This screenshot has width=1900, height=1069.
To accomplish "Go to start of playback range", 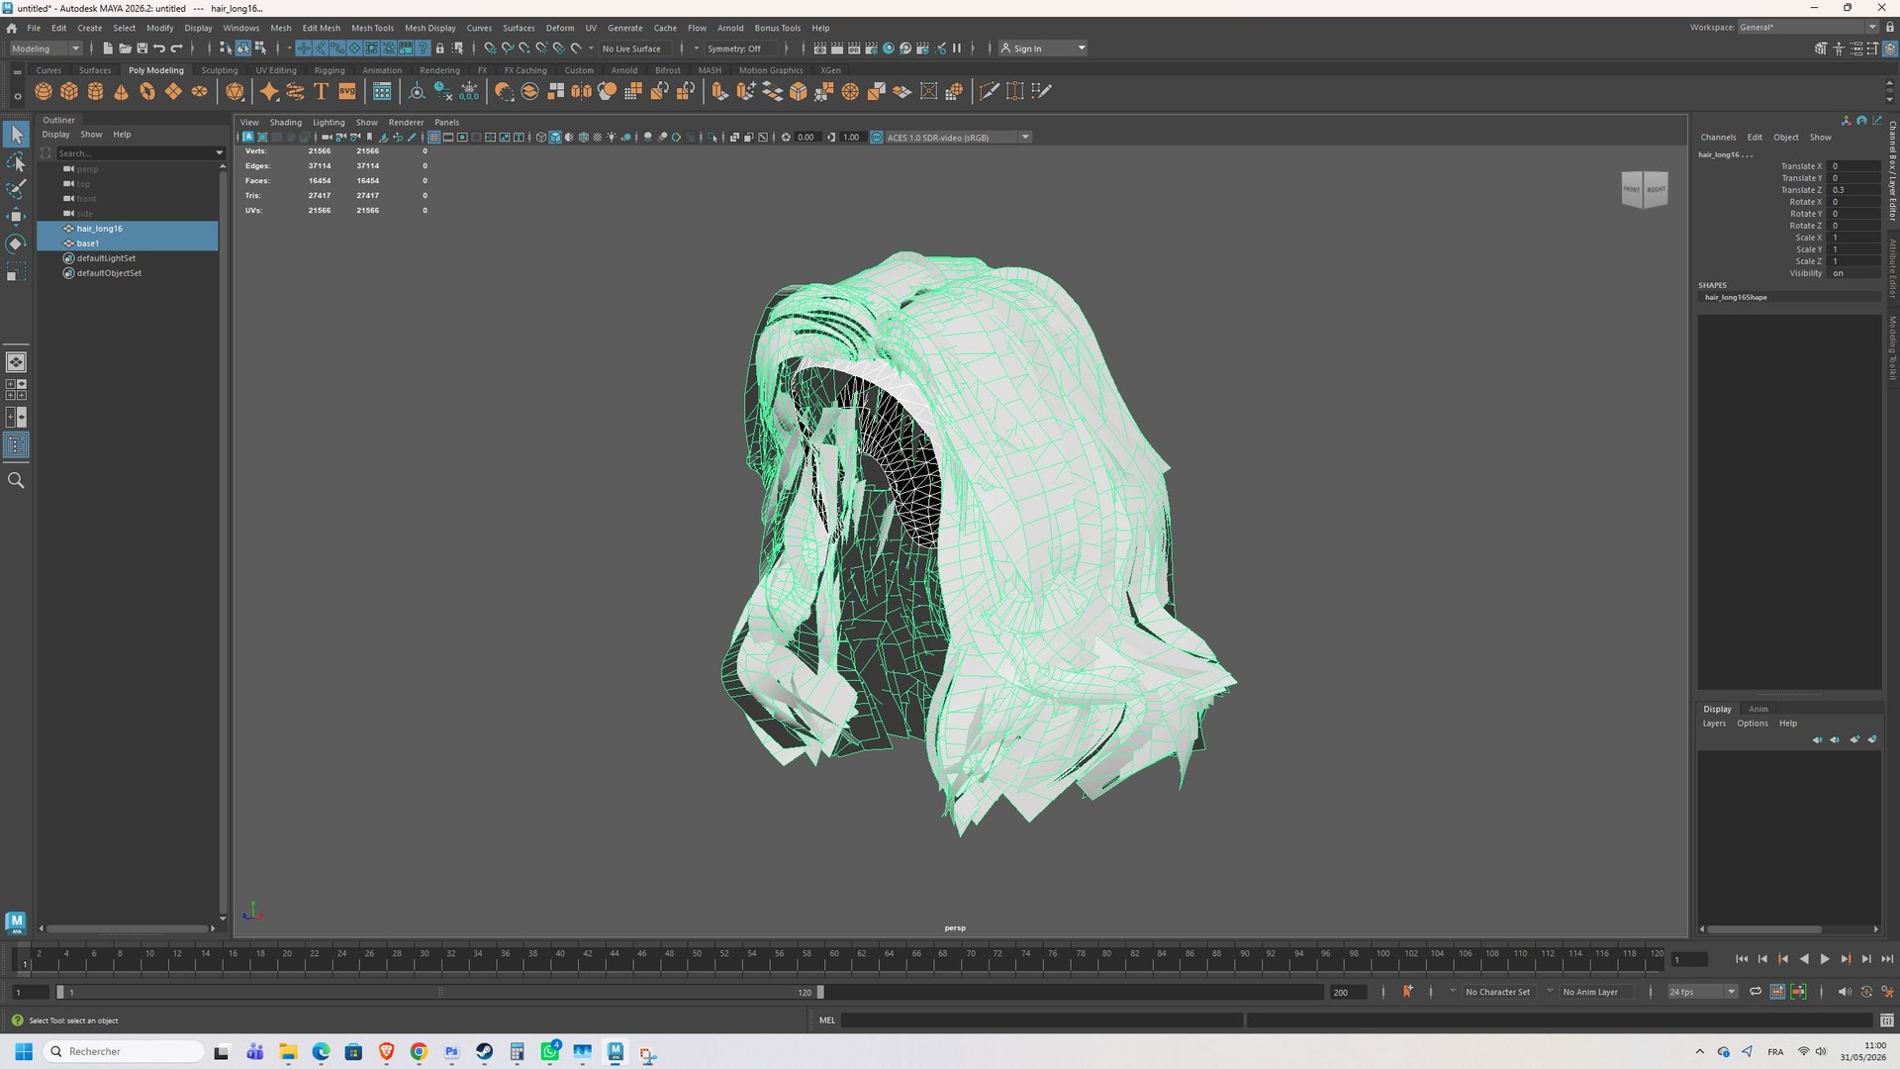I will (1742, 959).
